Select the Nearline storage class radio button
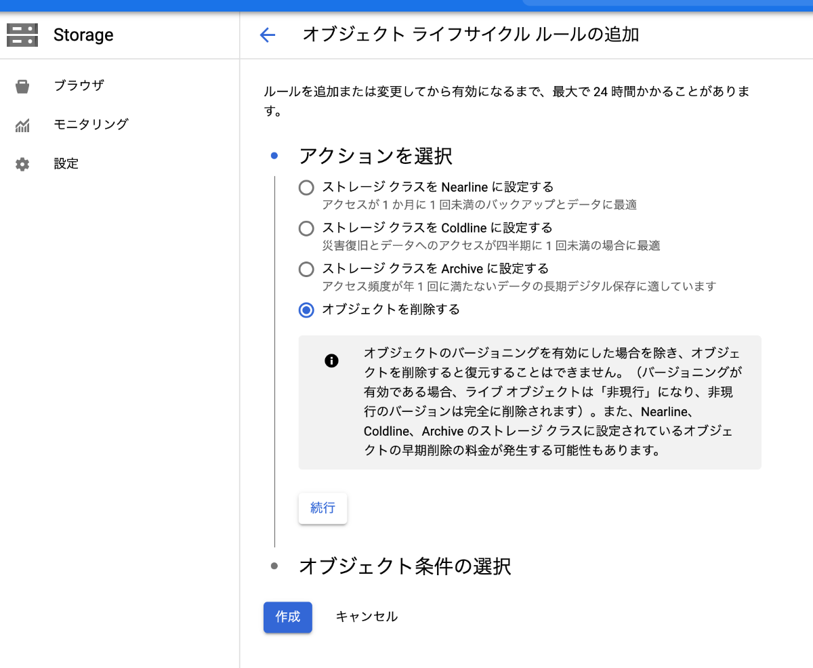 306,188
